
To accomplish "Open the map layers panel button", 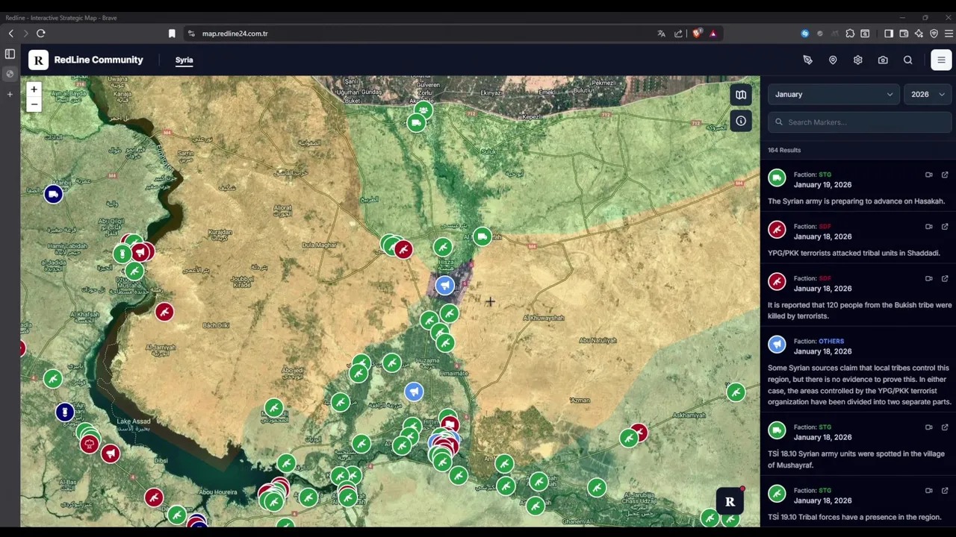I will tap(741, 95).
